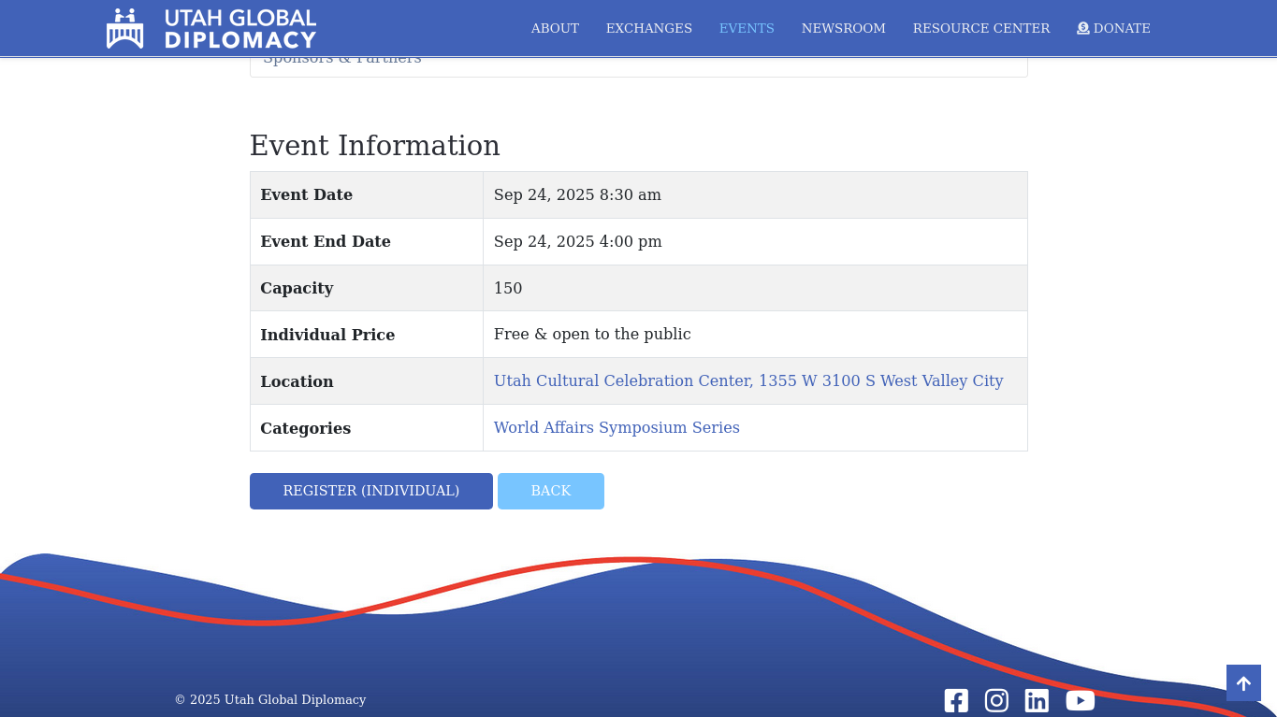The height and width of the screenshot is (717, 1277).
Task: Select the '© 2025 Utah Global Diplomacy' copyright text
Action: (x=270, y=700)
